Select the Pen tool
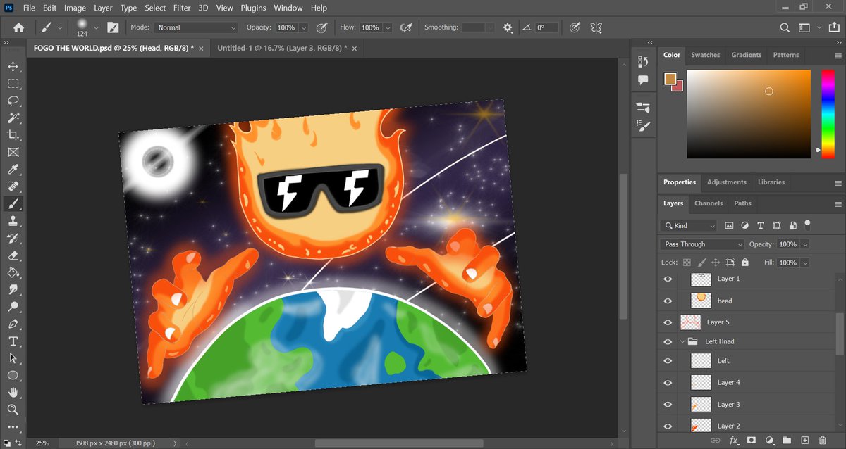Viewport: 846px width, 449px height. [13, 324]
